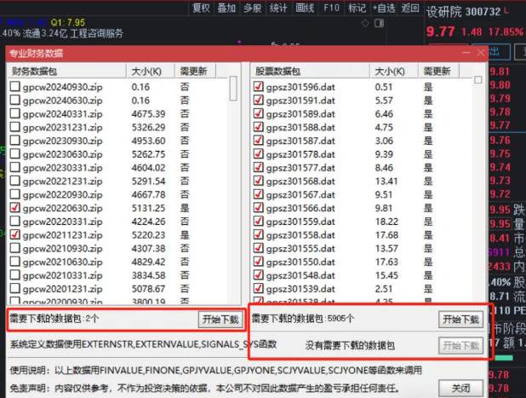Start download for the 5905 stock packages

[461, 319]
